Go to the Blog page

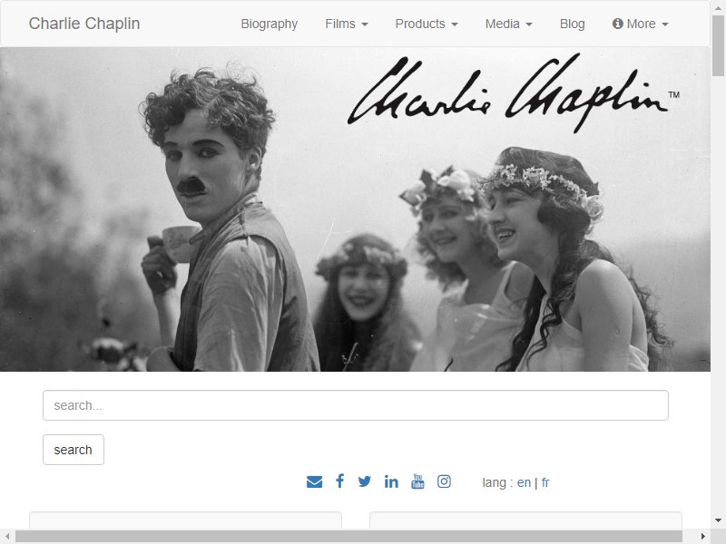click(x=573, y=24)
